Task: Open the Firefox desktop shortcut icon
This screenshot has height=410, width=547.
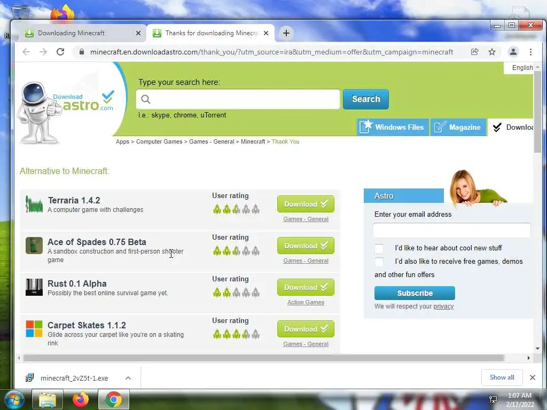Action: pos(62,13)
